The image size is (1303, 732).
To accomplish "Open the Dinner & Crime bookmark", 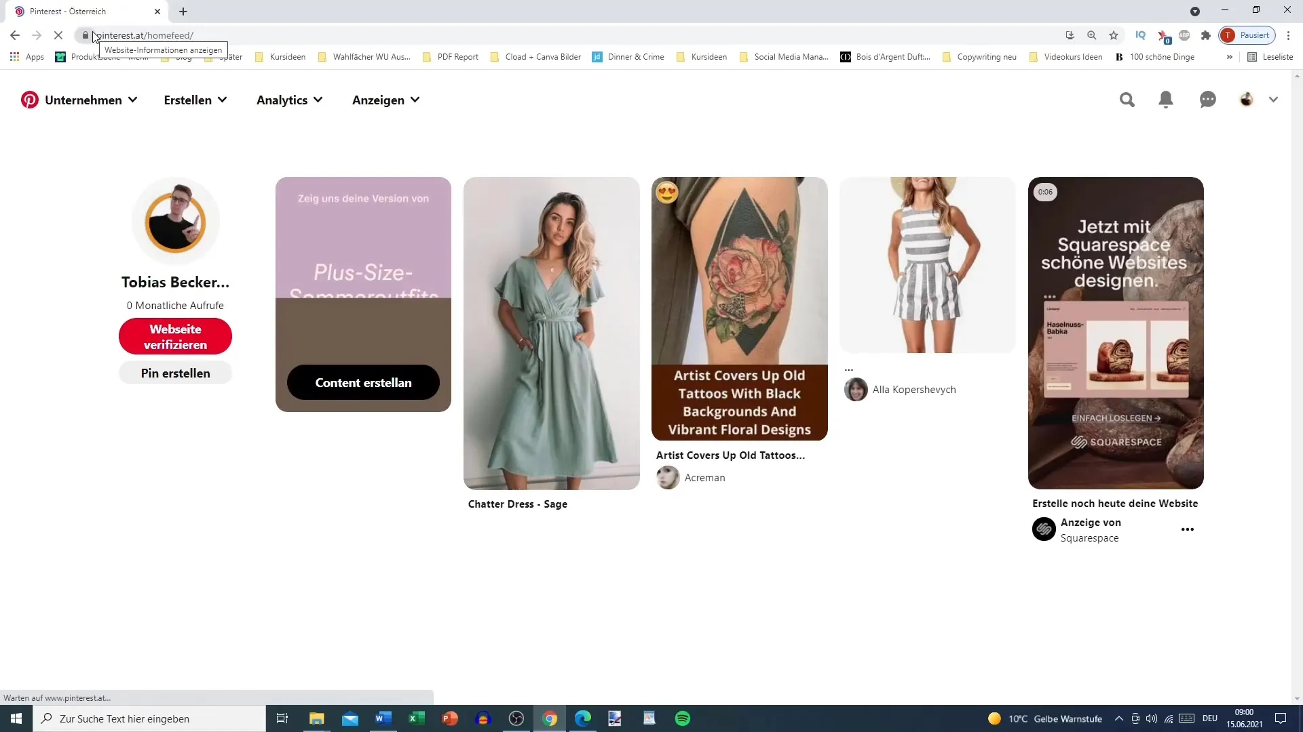I will (628, 57).
